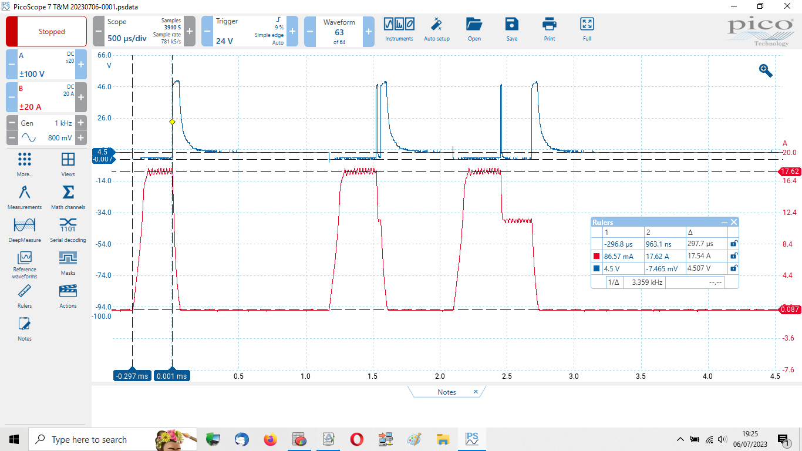The width and height of the screenshot is (802, 451).
Task: Toggle lock on channel A ruler row
Action: (733, 268)
